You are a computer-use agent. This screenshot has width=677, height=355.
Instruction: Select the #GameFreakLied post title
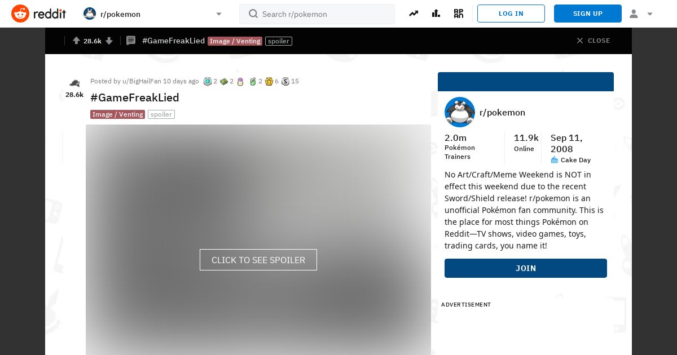[x=135, y=97]
